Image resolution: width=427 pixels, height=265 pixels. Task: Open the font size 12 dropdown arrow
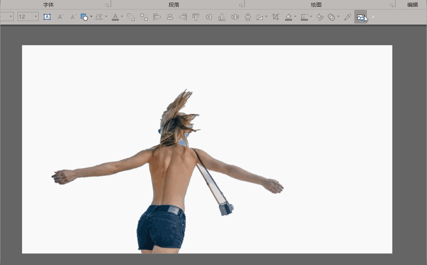pyautogui.click(x=36, y=16)
